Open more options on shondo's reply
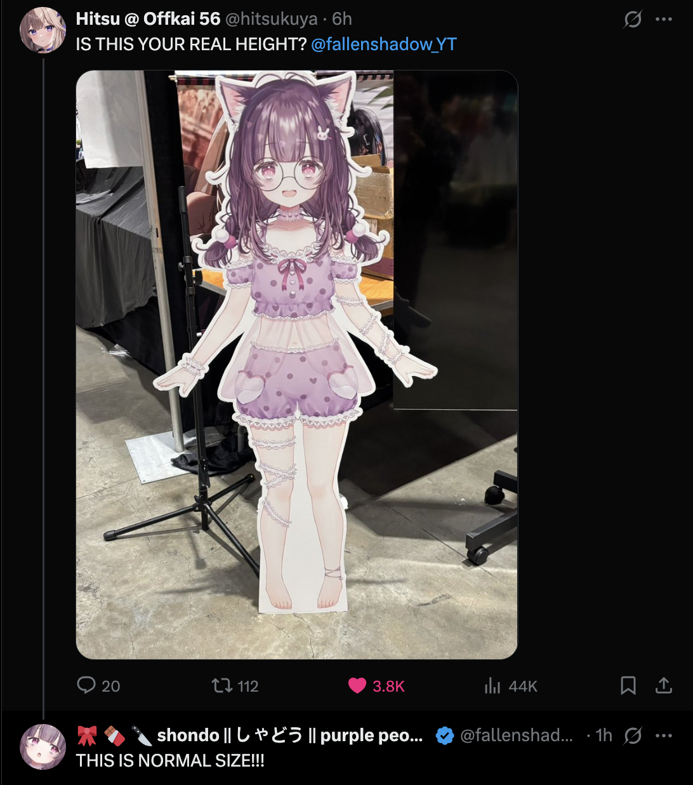Viewport: 693px width, 785px height. click(664, 736)
